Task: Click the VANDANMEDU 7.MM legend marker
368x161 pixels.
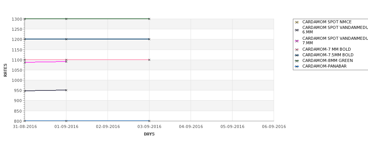Action: (x=297, y=41)
